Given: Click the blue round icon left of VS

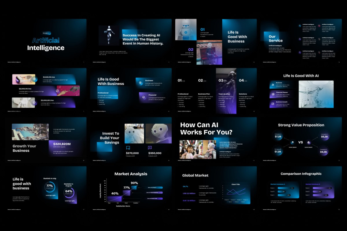Looking at the screenshot, I should (292, 142).
